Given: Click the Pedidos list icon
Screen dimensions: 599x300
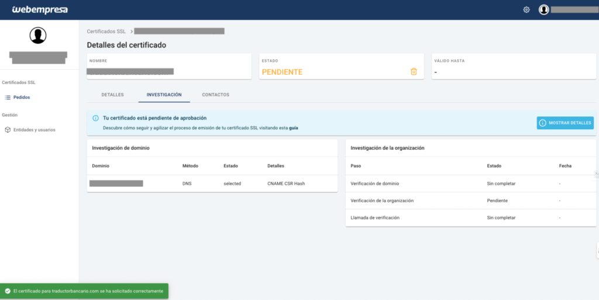Looking at the screenshot, I should pos(8,97).
